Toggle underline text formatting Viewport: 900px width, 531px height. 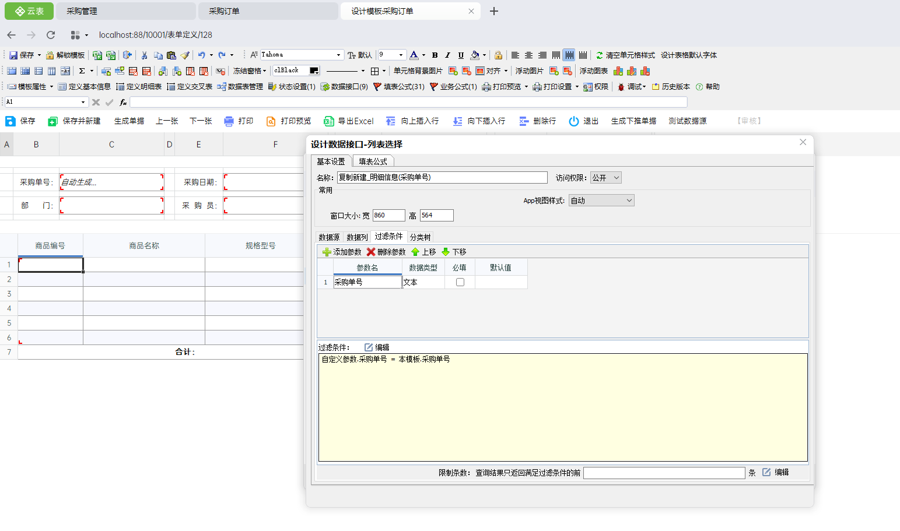tap(461, 55)
